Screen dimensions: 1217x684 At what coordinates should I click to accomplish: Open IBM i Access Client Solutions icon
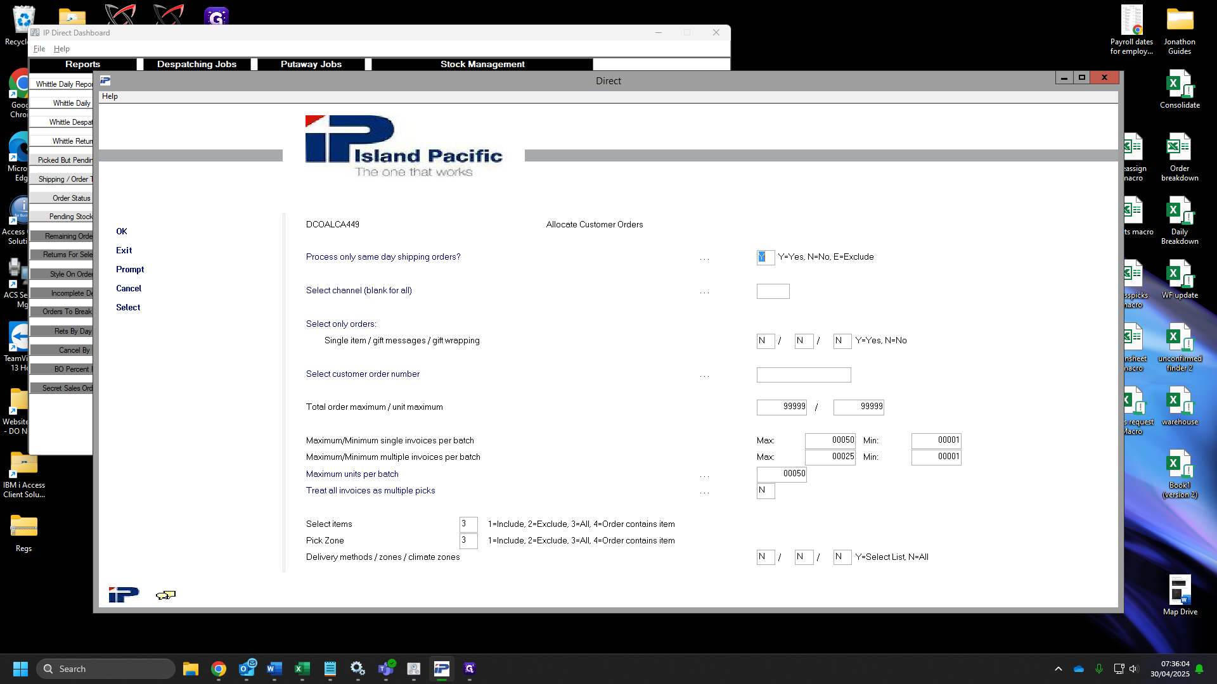pos(23,474)
